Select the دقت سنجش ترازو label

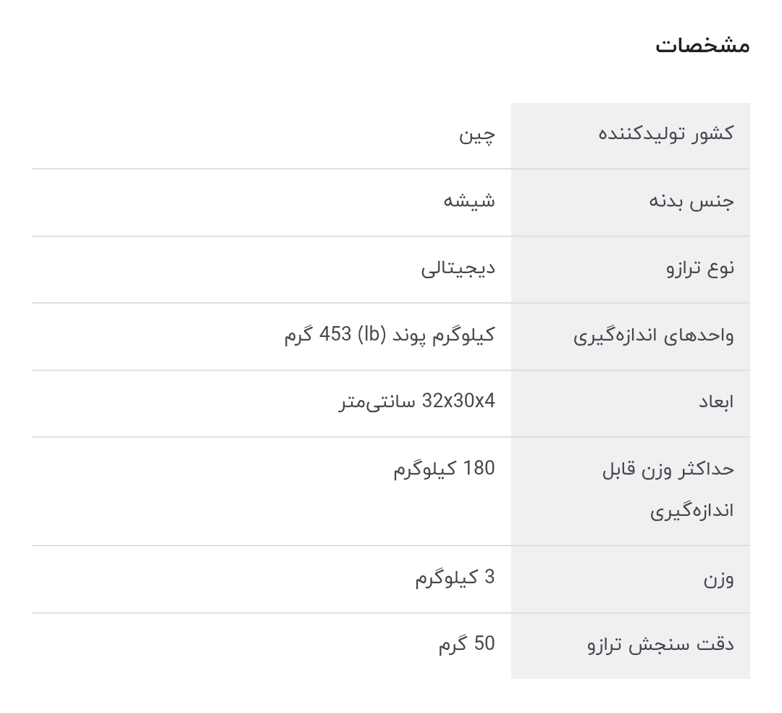pyautogui.click(x=660, y=645)
